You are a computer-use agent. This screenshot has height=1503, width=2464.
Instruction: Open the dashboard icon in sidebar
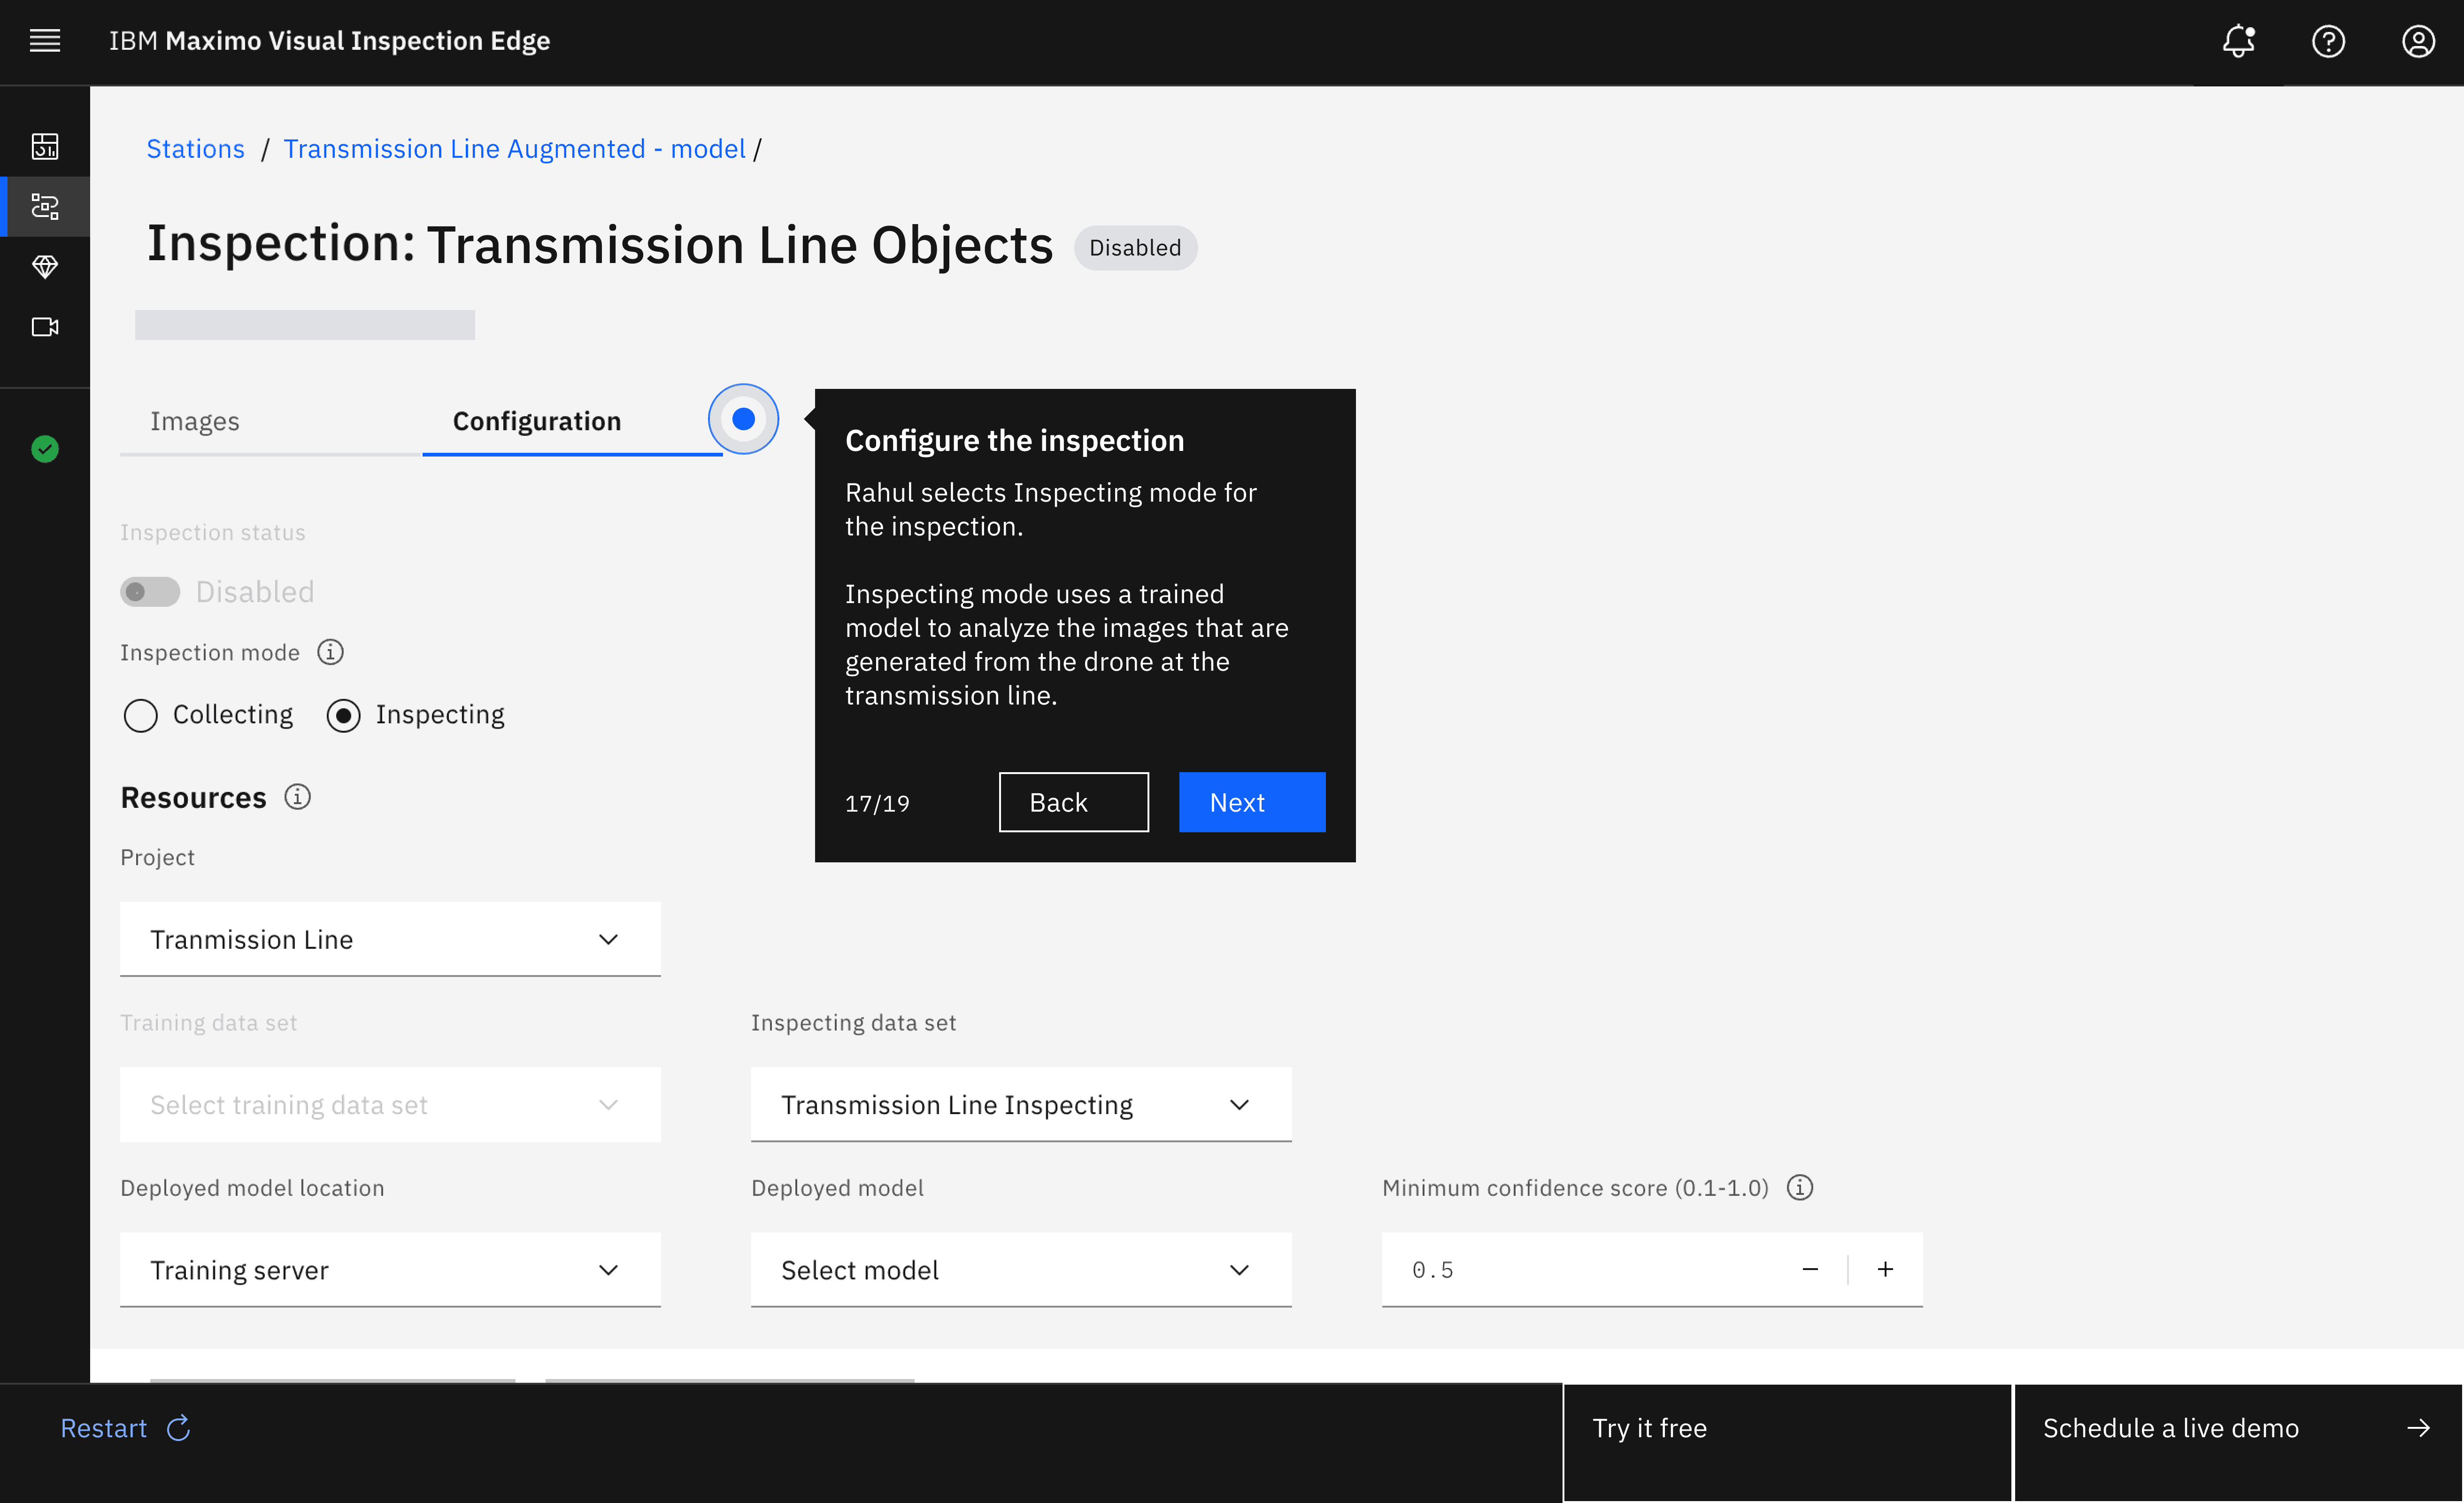pyautogui.click(x=45, y=146)
